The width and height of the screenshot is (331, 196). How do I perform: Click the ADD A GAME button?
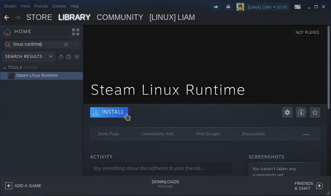[x=23, y=186]
